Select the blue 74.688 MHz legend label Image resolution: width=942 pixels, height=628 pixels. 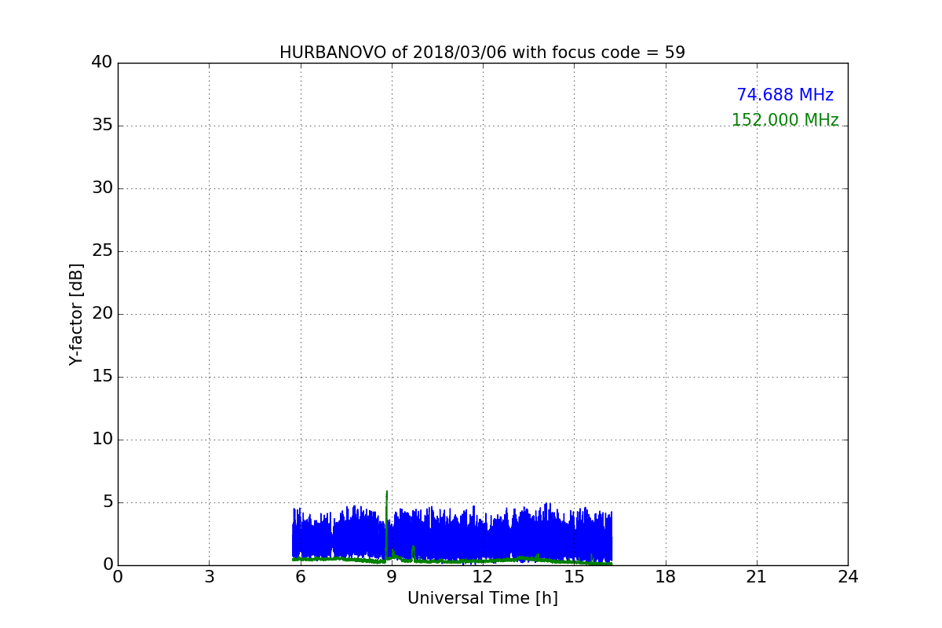point(785,95)
